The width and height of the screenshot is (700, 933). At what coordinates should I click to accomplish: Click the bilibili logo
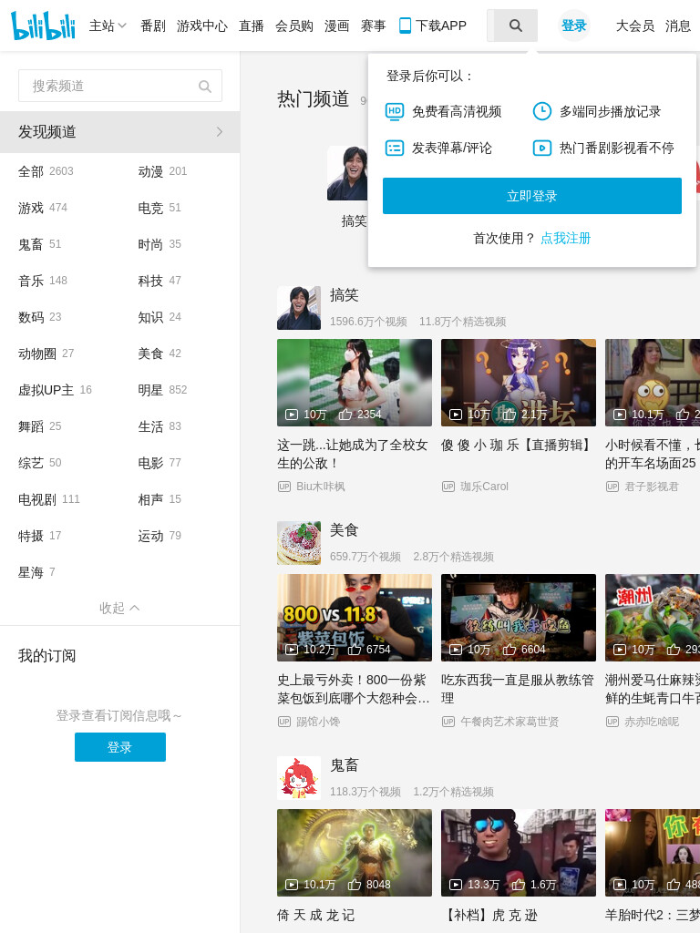click(x=43, y=26)
